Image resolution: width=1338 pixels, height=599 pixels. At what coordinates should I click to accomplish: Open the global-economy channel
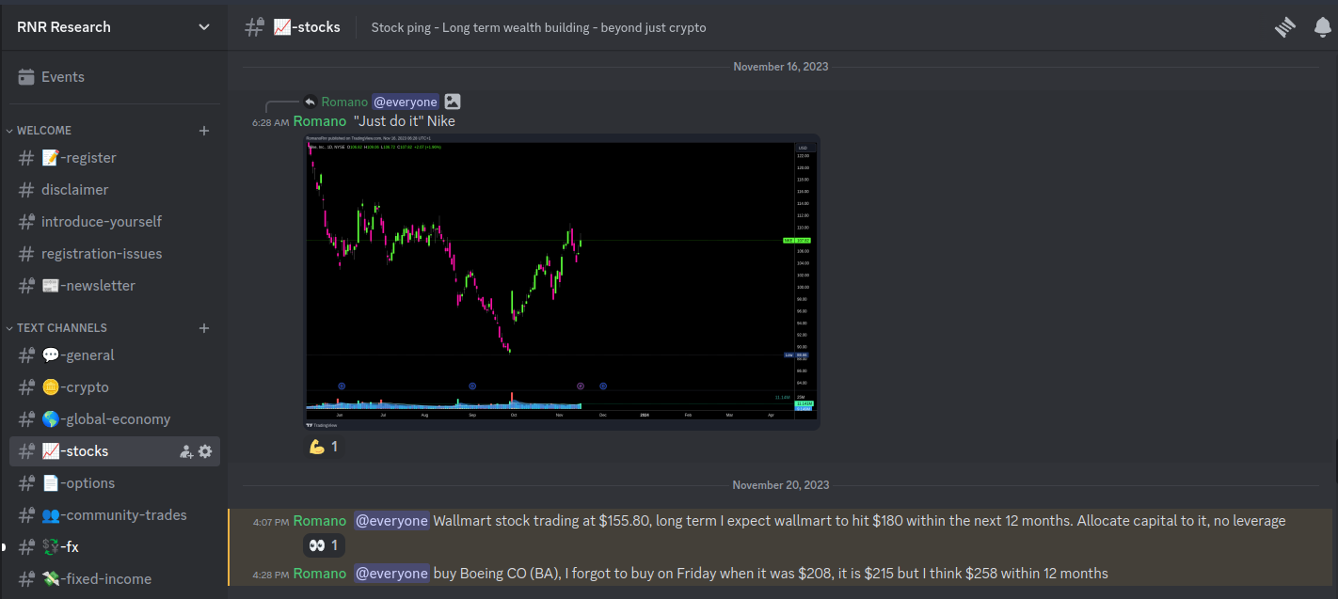pyautogui.click(x=114, y=419)
